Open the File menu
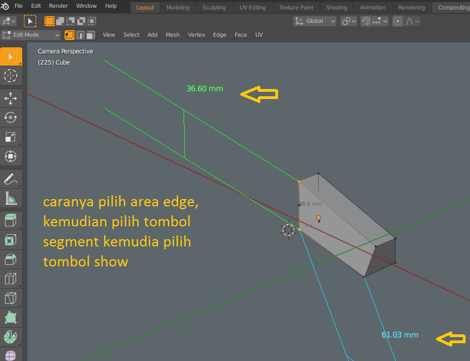470x361 pixels. pyautogui.click(x=18, y=6)
